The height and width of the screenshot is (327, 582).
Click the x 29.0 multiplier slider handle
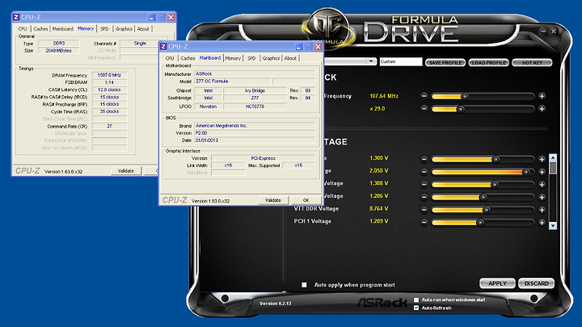tap(461, 109)
